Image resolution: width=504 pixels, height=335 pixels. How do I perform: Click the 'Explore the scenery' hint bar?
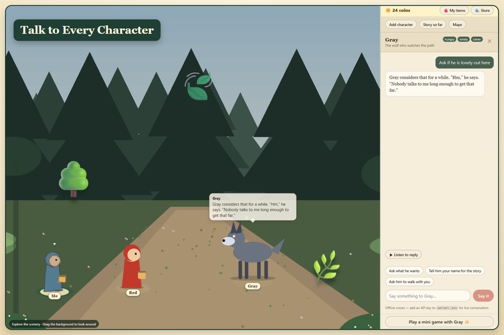pyautogui.click(x=54, y=324)
